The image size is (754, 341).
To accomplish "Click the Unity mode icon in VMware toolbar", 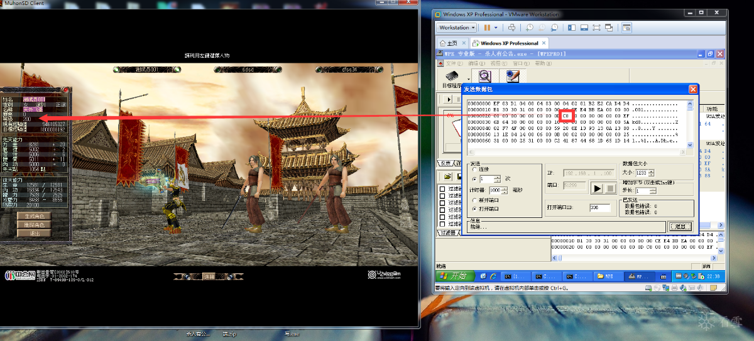I will [x=608, y=28].
